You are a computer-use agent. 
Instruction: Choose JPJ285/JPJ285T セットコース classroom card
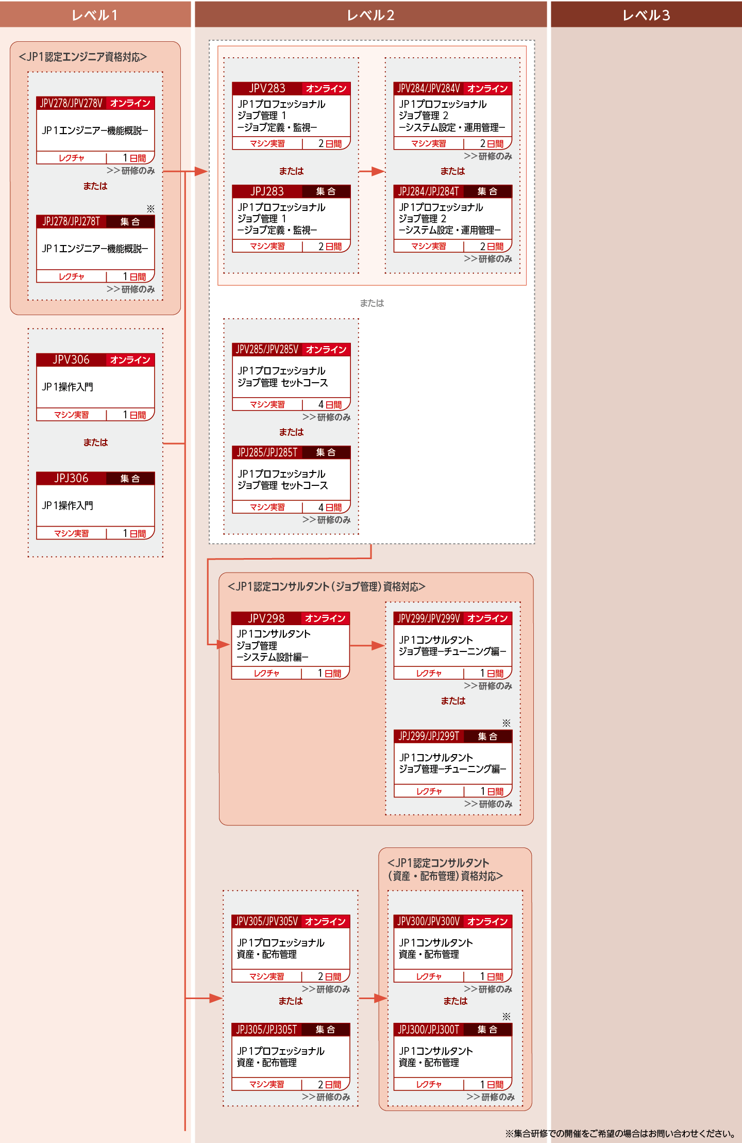pyautogui.click(x=291, y=480)
